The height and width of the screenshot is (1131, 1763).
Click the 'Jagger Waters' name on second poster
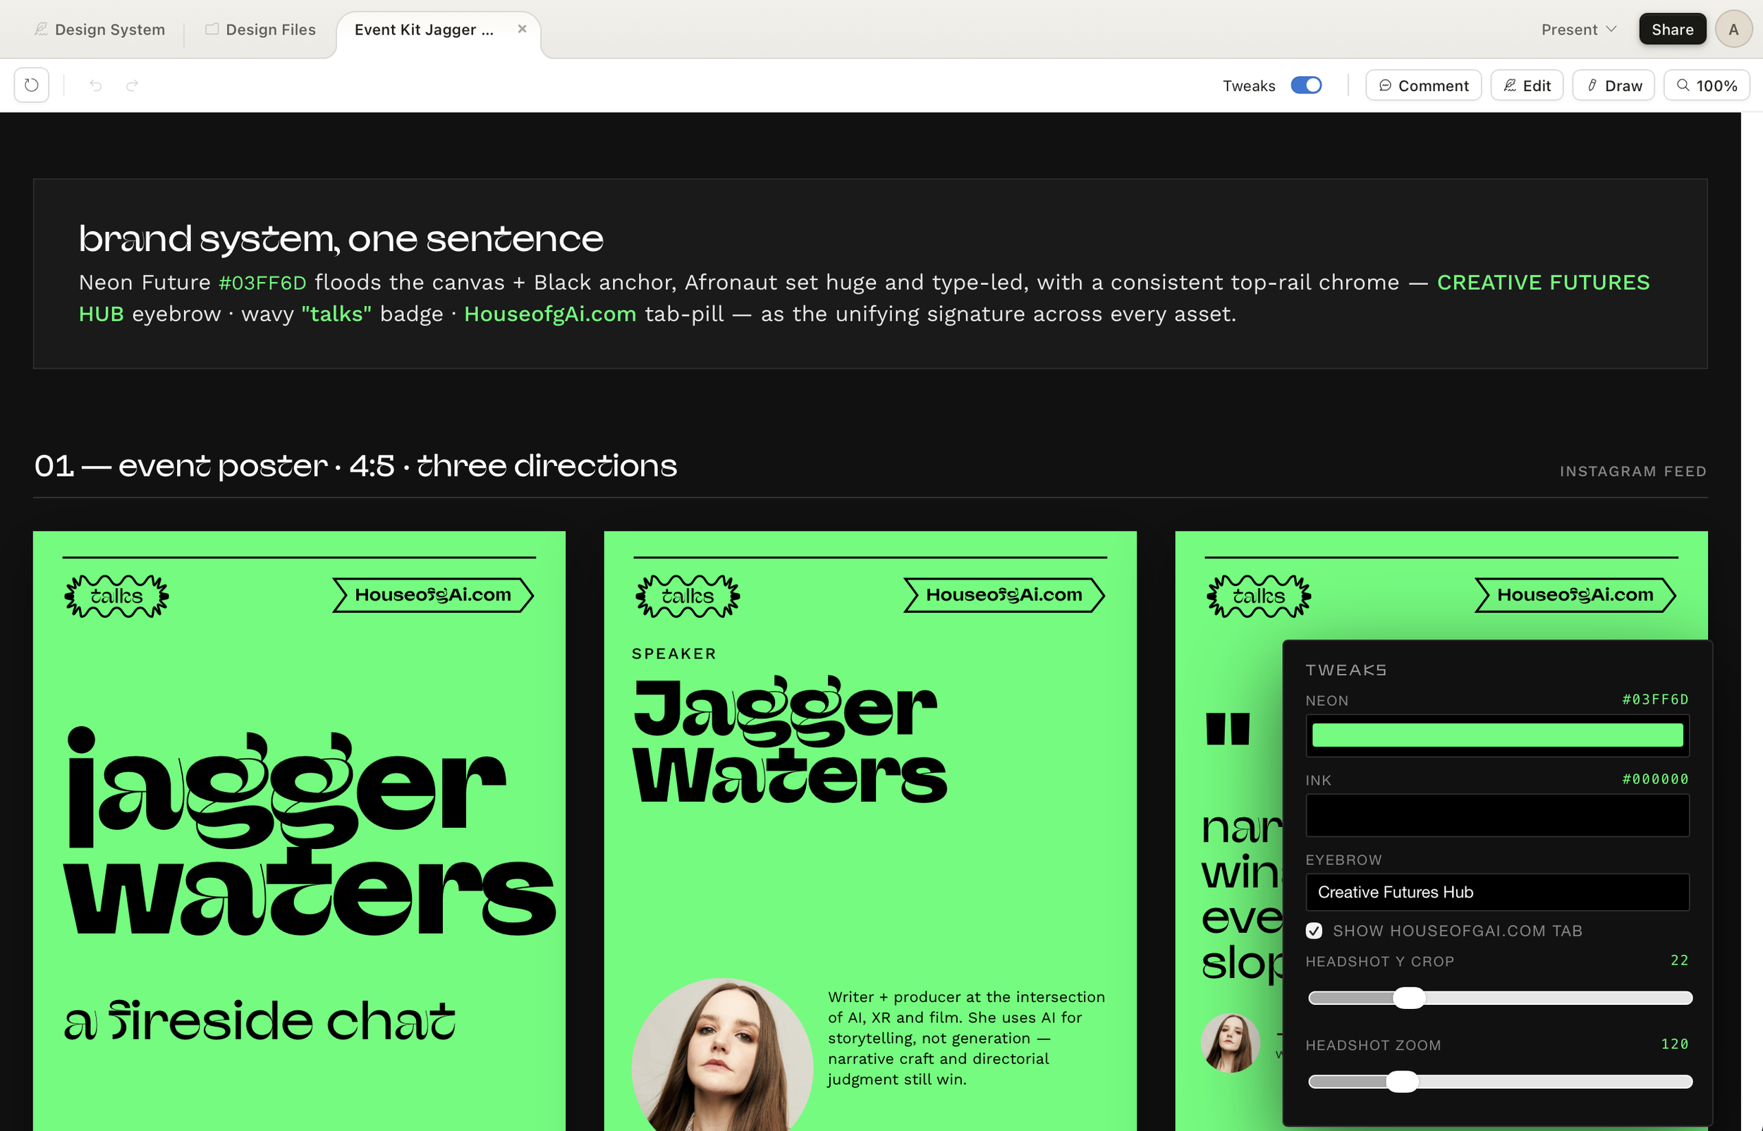(x=790, y=740)
